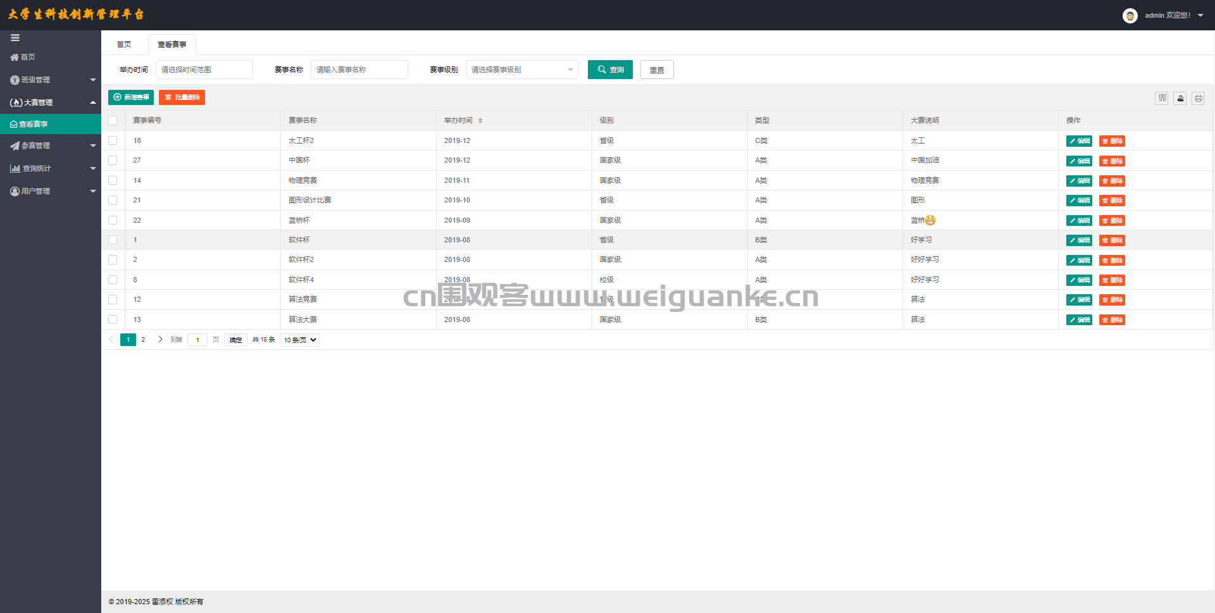Delete the 物理竞赛 row
This screenshot has width=1215, height=613.
pyautogui.click(x=1112, y=181)
